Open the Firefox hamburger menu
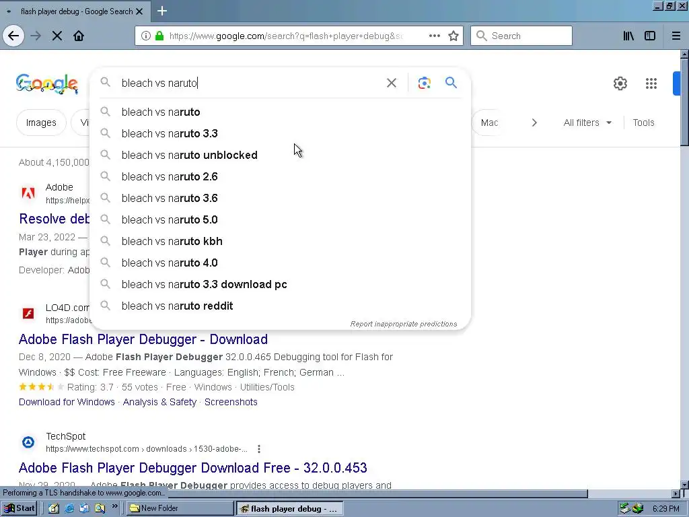Screen dimensions: 689x517 [x=676, y=36]
